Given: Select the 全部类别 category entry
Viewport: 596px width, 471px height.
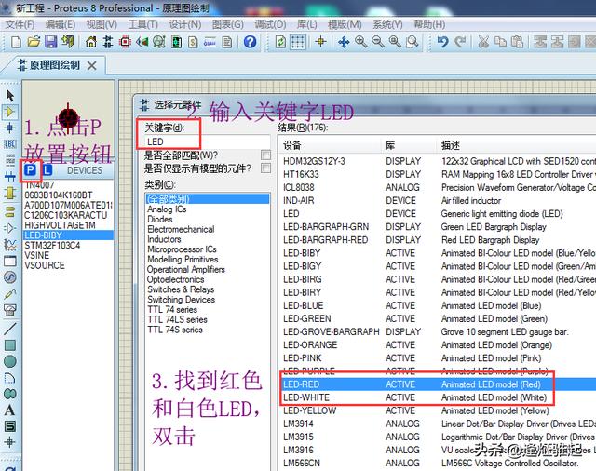Looking at the screenshot, I should click(207, 198).
